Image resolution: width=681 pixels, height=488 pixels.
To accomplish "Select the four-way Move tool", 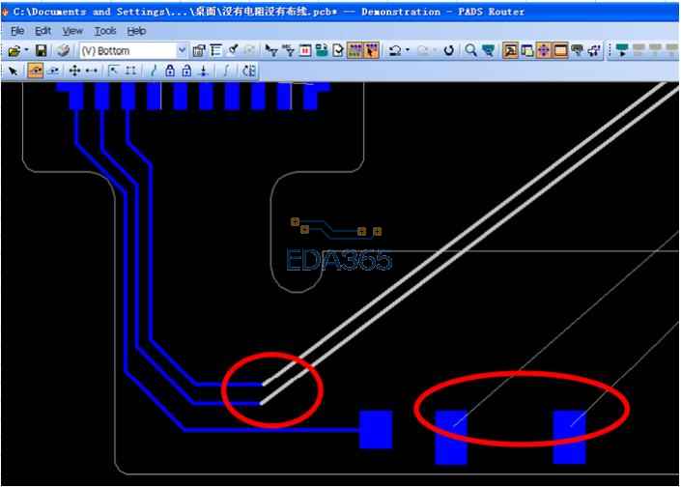I will coord(74,71).
